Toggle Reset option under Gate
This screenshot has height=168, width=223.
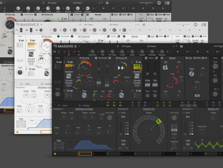59,143
